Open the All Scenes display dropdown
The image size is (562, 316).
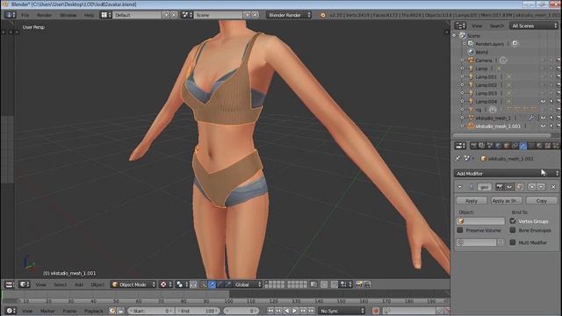point(534,25)
